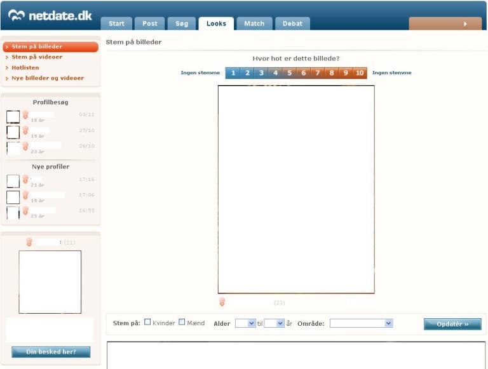Viewport: 488px width, 369px height.
Task: Tick the Mænd checkbox
Action: (182, 322)
